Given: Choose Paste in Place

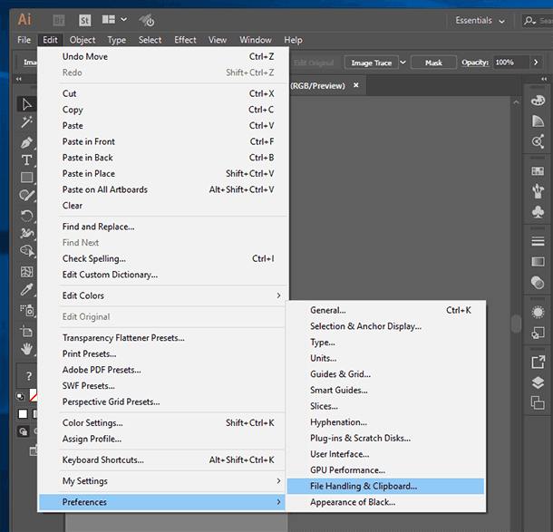Looking at the screenshot, I should tap(163, 173).
